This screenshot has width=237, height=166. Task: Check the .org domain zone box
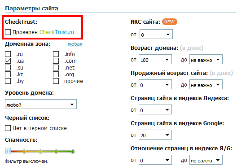pos(56,74)
